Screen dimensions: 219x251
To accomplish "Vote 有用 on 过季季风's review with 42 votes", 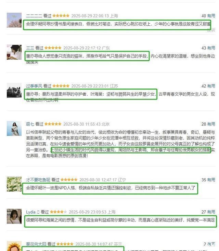I will pos(211,86).
